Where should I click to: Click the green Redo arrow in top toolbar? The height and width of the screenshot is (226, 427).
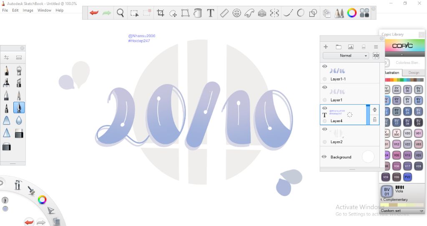pos(107,13)
